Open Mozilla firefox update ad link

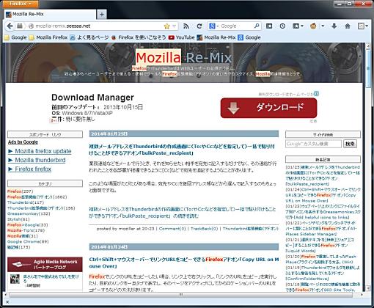43,151
